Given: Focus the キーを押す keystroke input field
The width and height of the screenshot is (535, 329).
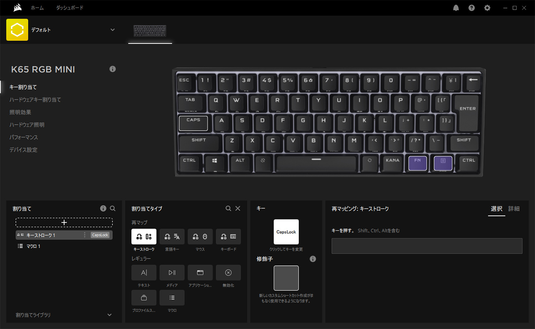Looking at the screenshot, I should [427, 246].
